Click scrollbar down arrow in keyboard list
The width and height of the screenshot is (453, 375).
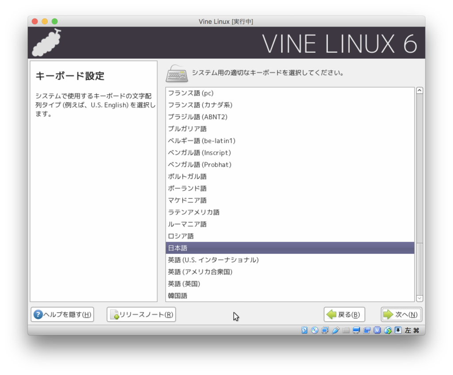tap(419, 298)
